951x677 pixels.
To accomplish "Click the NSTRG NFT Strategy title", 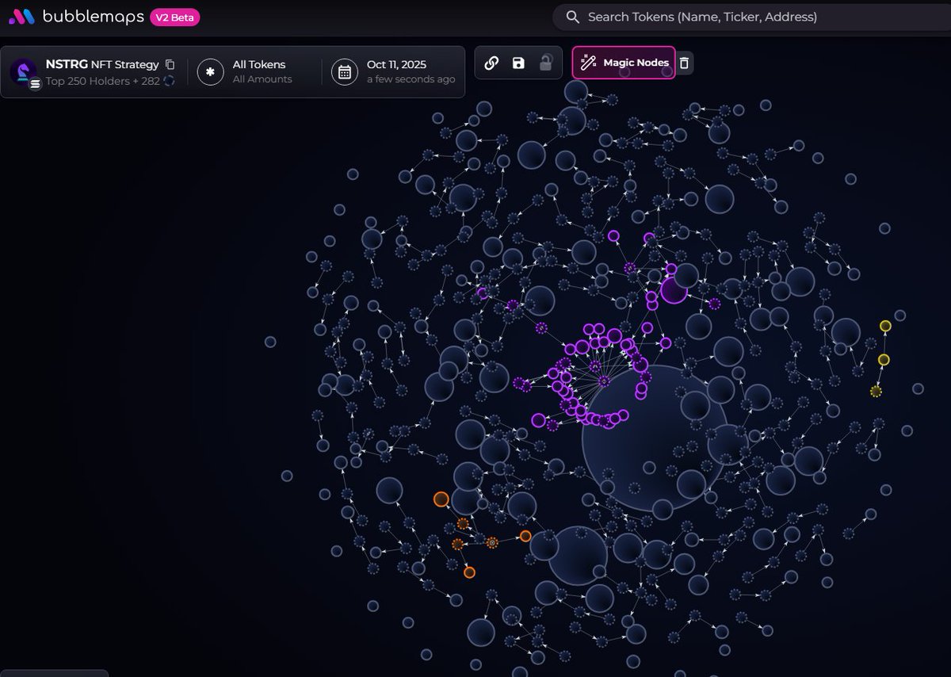I will tap(102, 64).
